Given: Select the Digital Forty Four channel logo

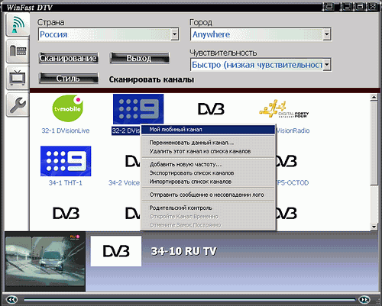Looking at the screenshot, I should tap(283, 109).
